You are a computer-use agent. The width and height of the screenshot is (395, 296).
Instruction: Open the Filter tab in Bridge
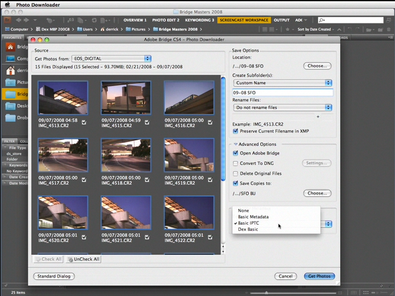pyautogui.click(x=10, y=142)
